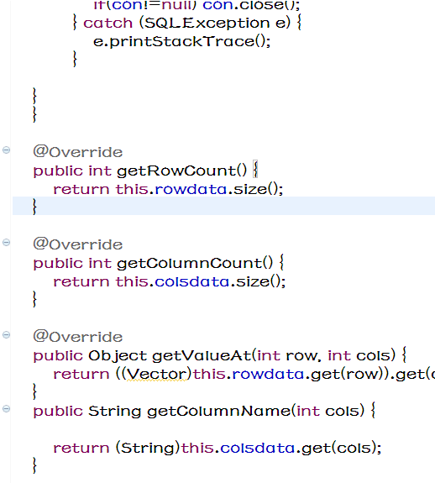Click the SQLException type in catch
The image size is (435, 483).
click(x=207, y=24)
